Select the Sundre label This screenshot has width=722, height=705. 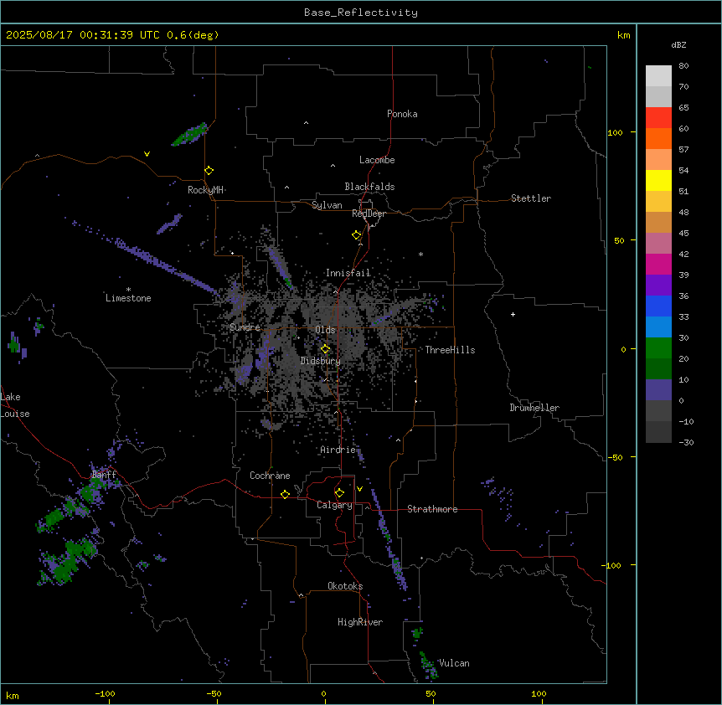[x=245, y=327]
